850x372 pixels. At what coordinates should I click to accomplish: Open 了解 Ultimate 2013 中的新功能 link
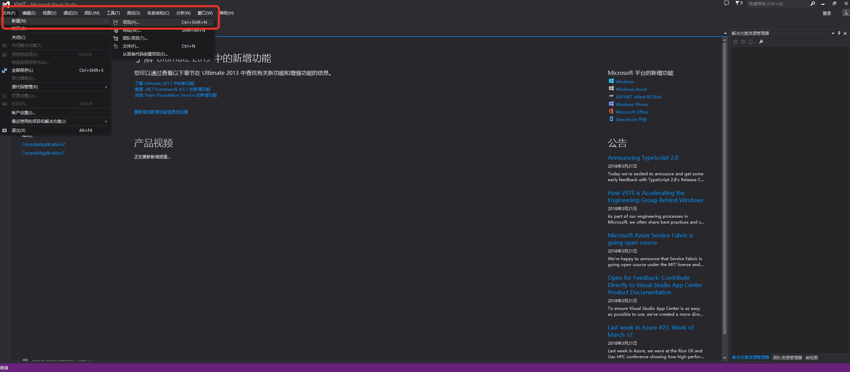click(x=165, y=84)
